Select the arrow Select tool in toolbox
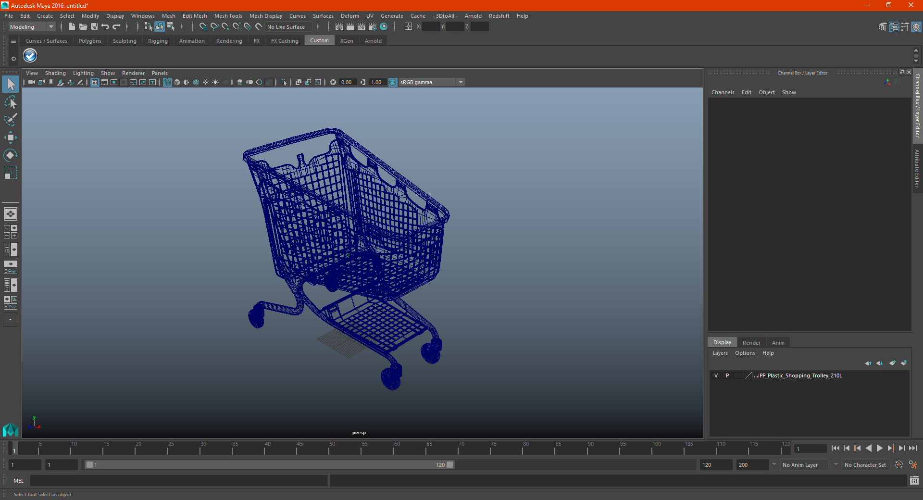923x500 pixels. point(11,85)
